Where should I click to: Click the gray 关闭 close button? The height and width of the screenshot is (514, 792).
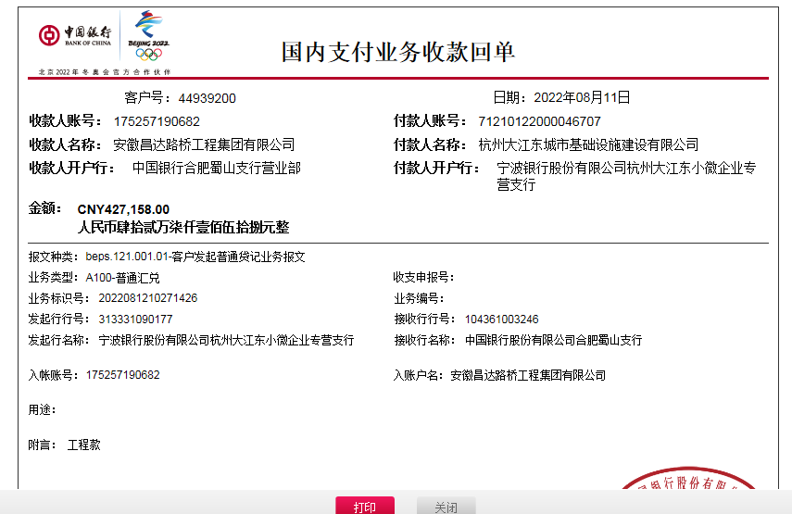click(446, 507)
